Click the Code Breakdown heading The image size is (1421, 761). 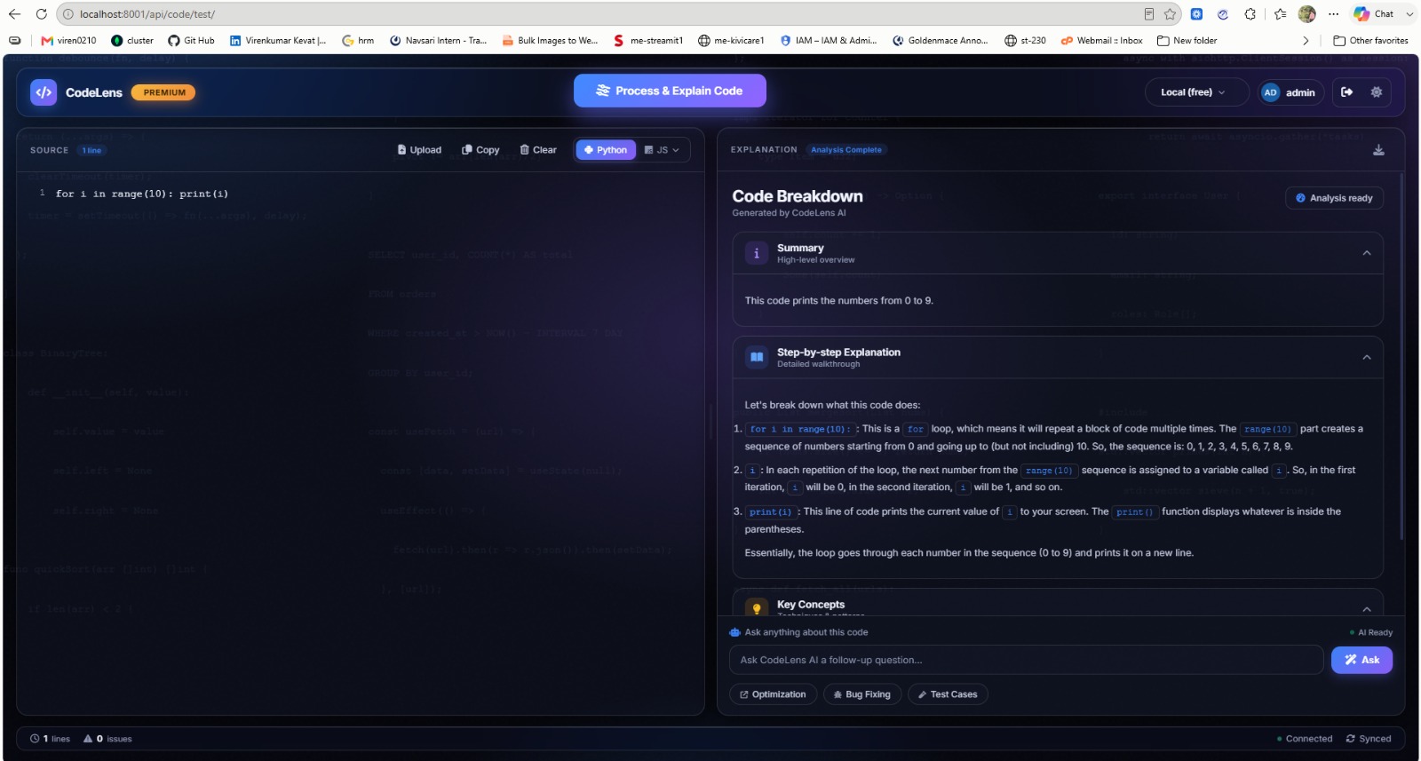[797, 196]
